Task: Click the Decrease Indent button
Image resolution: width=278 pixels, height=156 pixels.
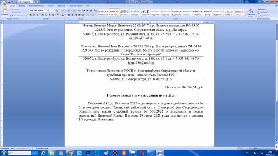Action: 84,10
